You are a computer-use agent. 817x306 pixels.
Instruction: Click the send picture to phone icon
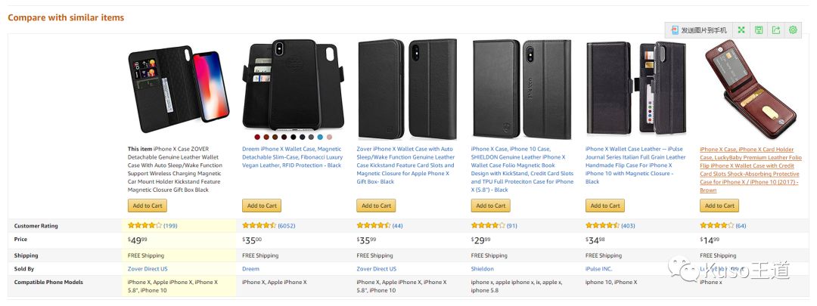click(675, 30)
